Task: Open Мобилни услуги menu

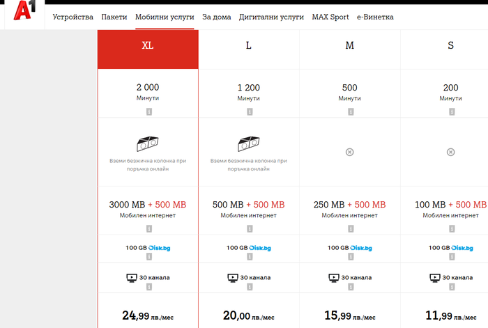Action: [165, 17]
